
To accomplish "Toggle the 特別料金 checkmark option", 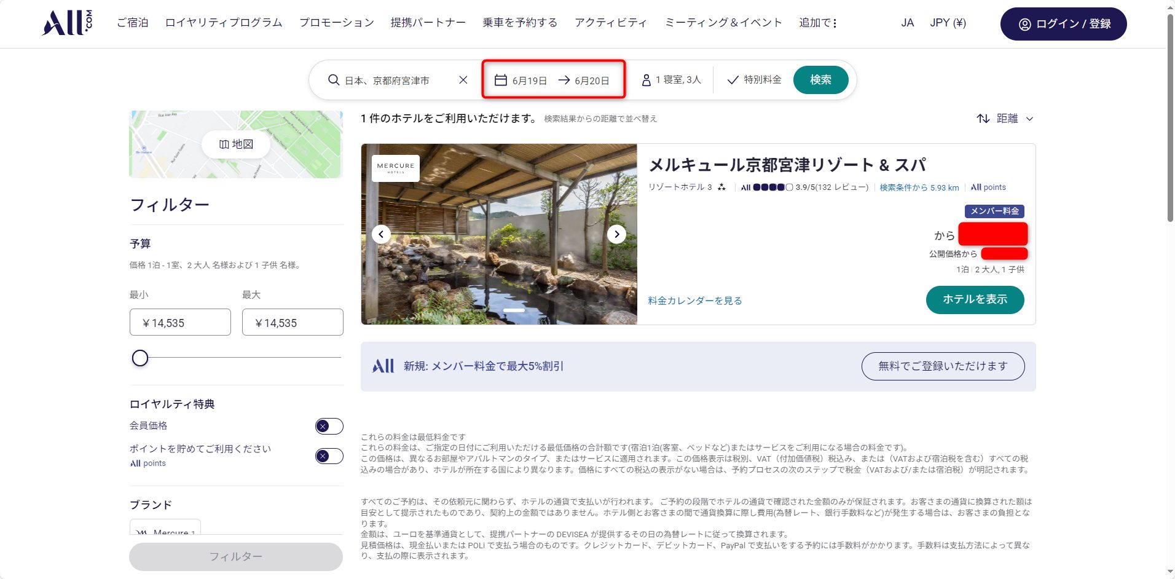I will pyautogui.click(x=754, y=80).
